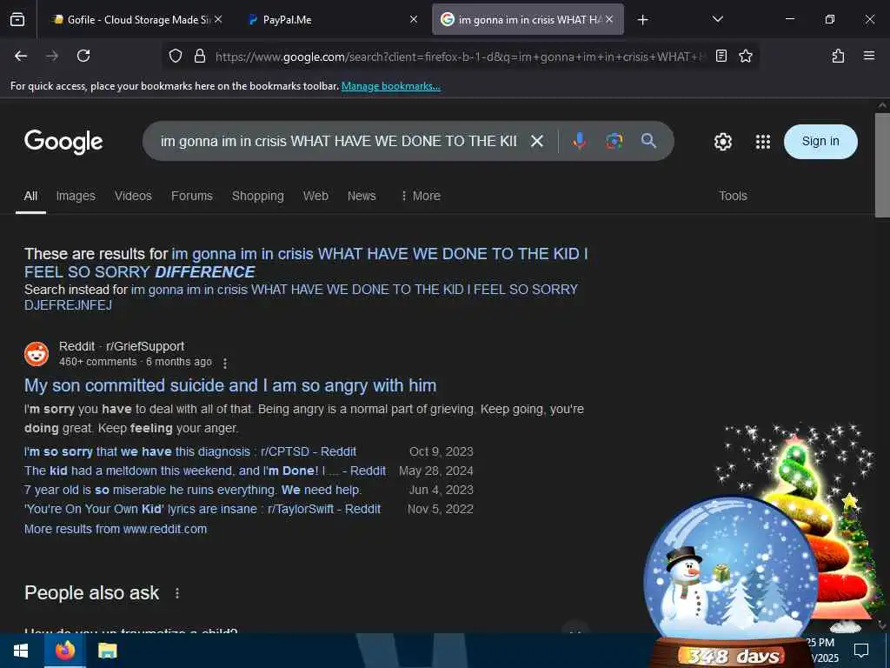The image size is (890, 668).
Task: Switch to Images results tab
Action: 76,196
